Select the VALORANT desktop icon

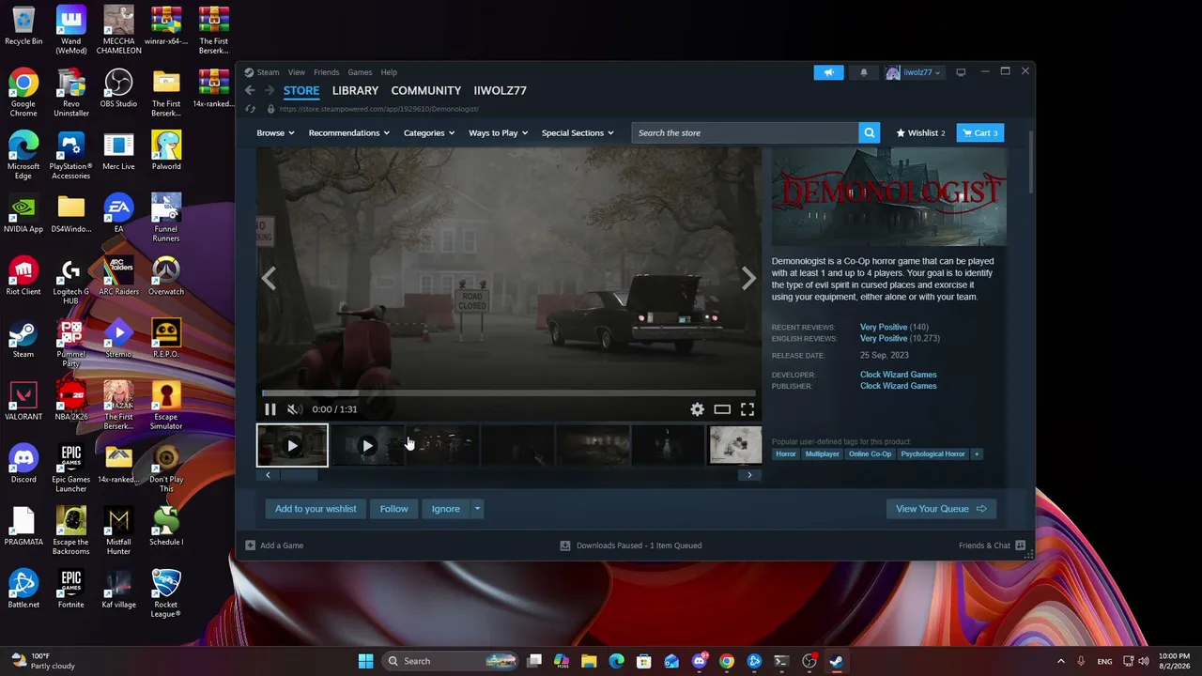click(23, 401)
